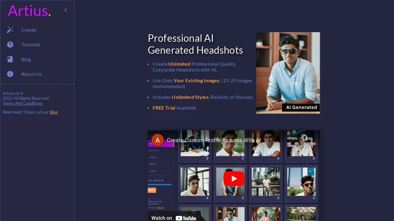The image size is (394, 221).
Task: Click the Artius logo
Action: [29, 10]
